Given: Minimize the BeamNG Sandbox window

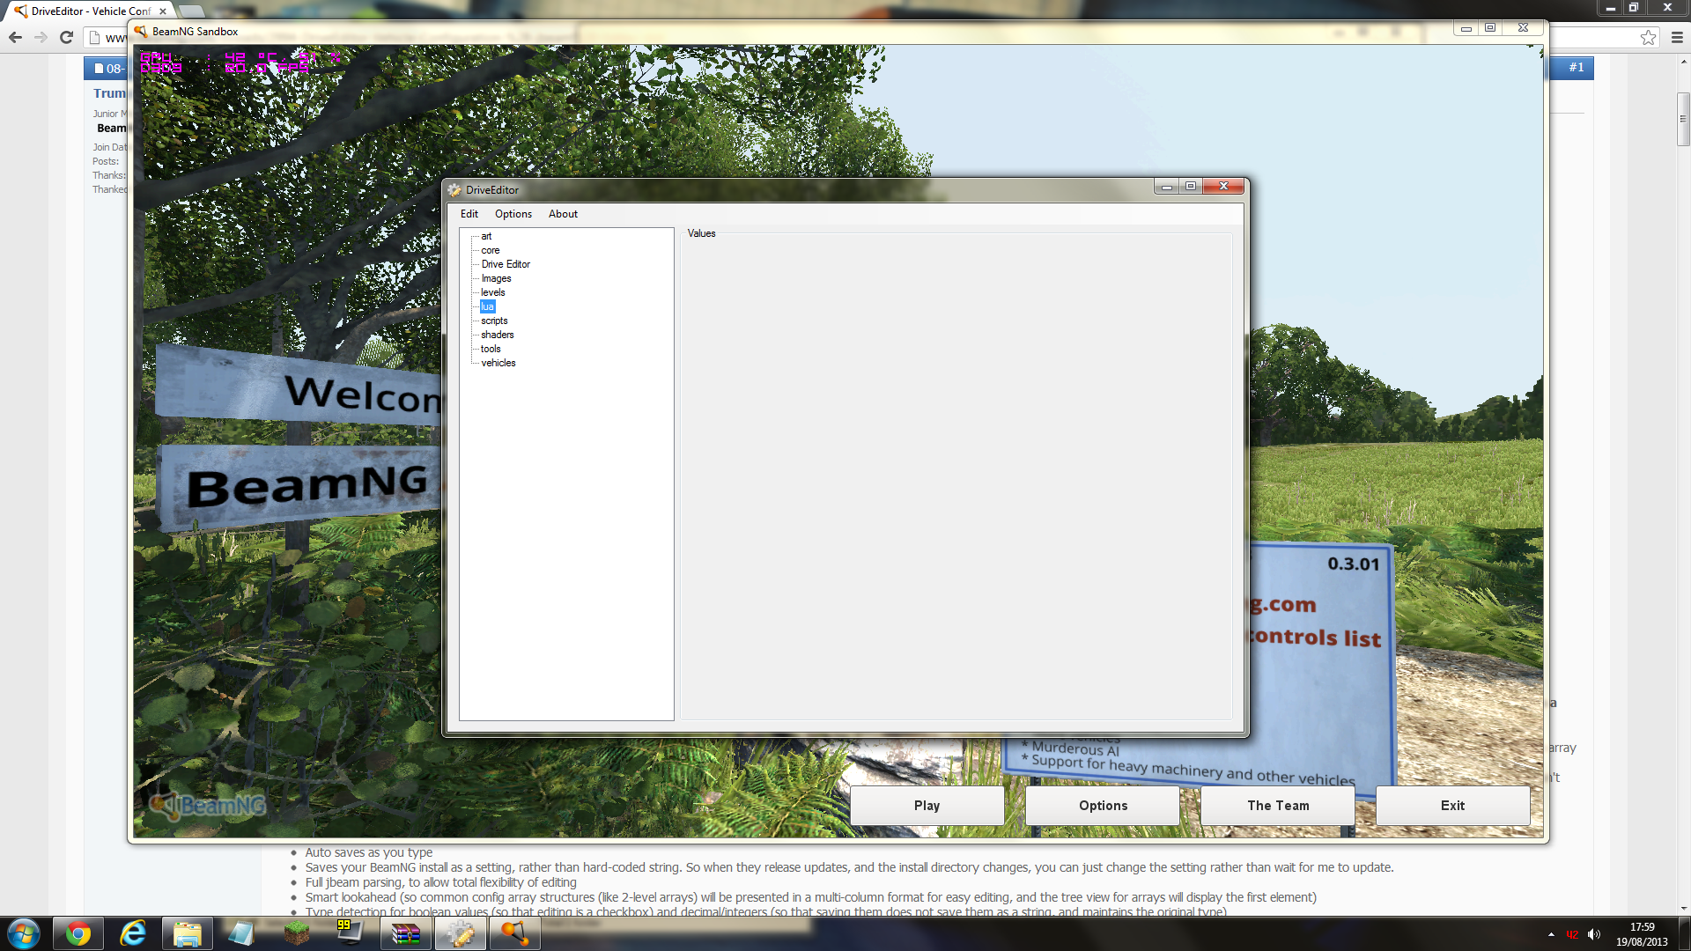Looking at the screenshot, I should click(x=1466, y=28).
